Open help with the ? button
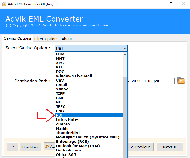 (13, 147)
